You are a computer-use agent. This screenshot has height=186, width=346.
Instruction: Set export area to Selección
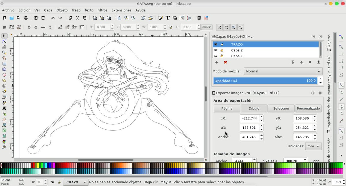coord(281,108)
